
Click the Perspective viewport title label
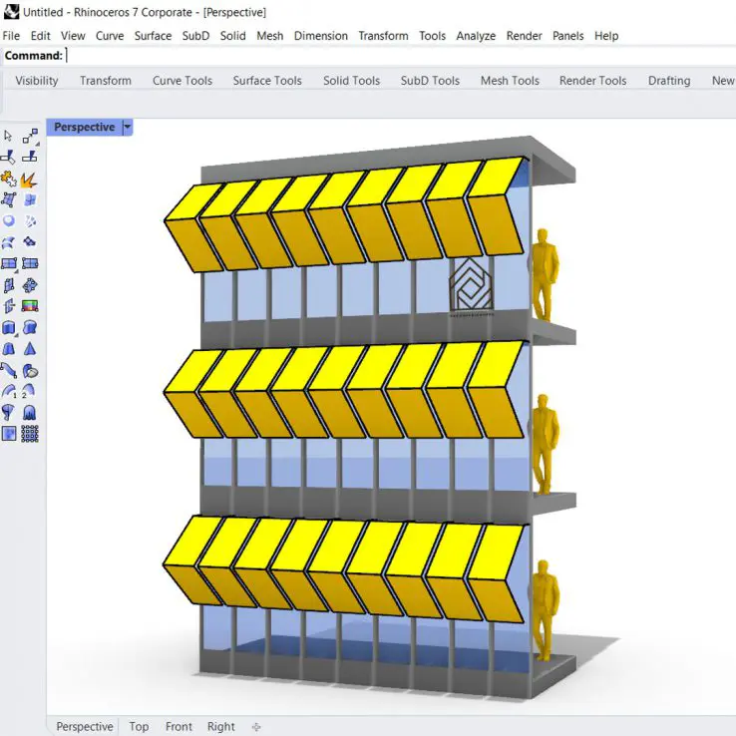(84, 128)
